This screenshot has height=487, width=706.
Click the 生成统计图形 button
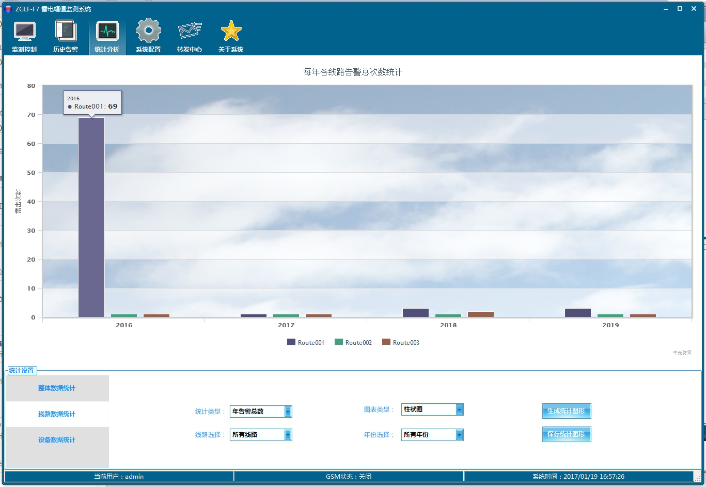566,411
